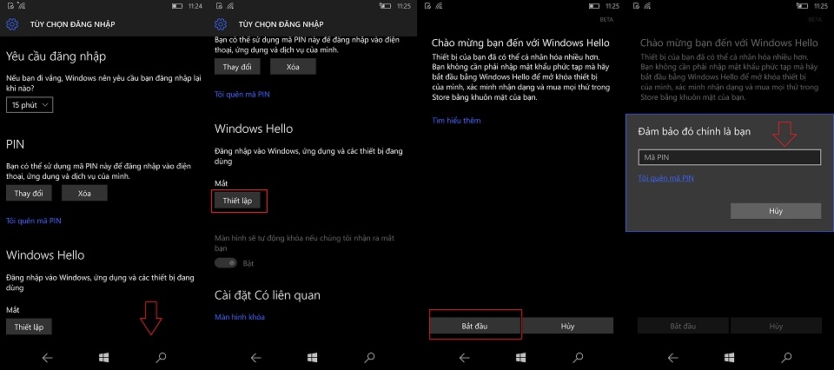Tap Xóa on the Yêu cầu đăng nhập screen
Image resolution: width=834 pixels, height=370 pixels.
pyautogui.click(x=84, y=194)
